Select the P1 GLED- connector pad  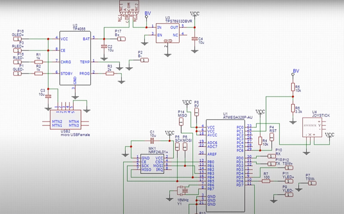click(17, 73)
